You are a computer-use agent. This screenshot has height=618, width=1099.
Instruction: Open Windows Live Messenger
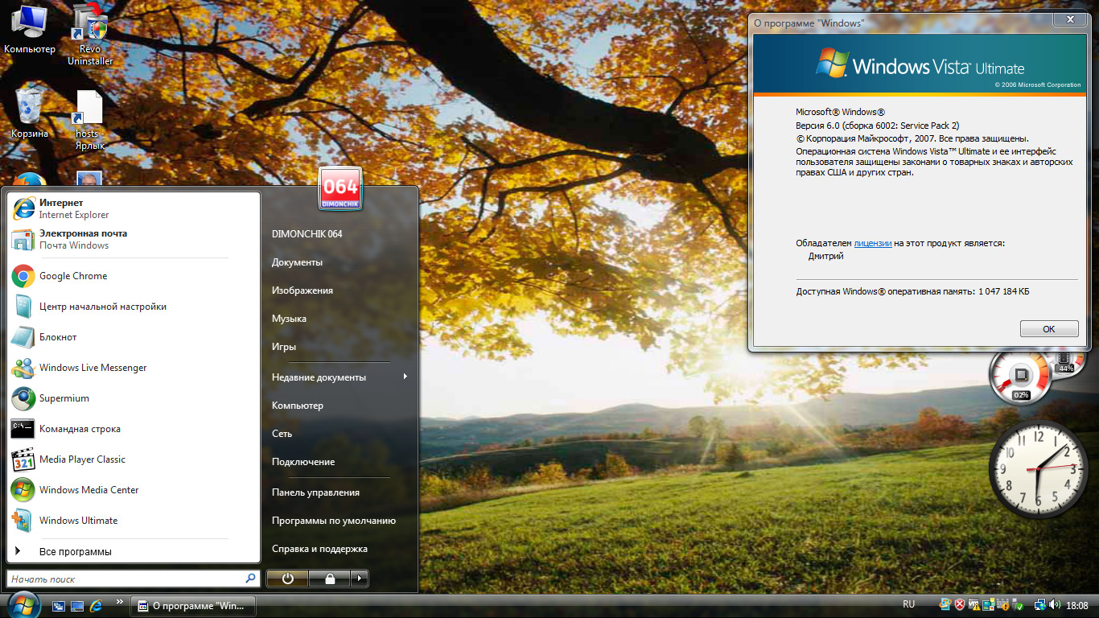(x=93, y=368)
